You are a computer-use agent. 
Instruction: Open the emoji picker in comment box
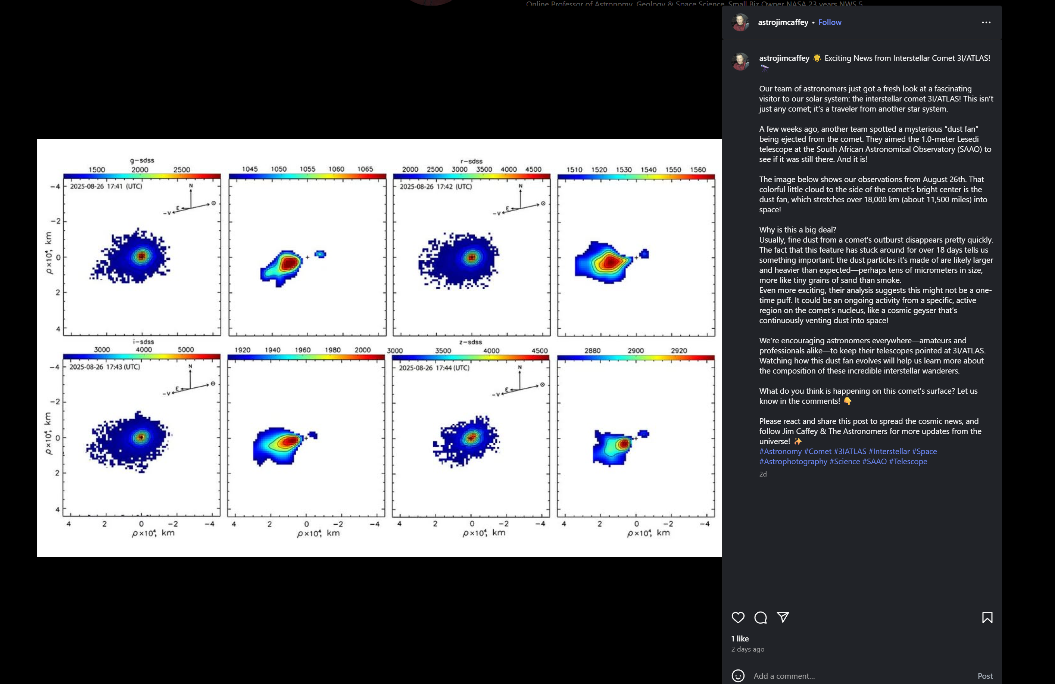738,675
